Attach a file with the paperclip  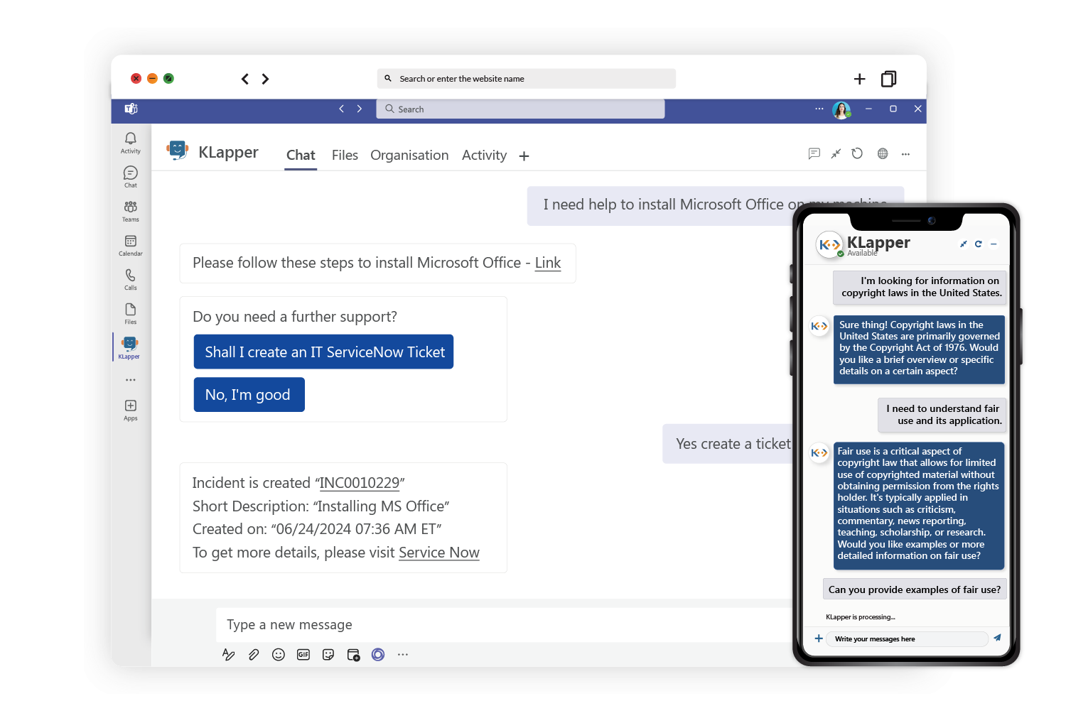pos(254,655)
